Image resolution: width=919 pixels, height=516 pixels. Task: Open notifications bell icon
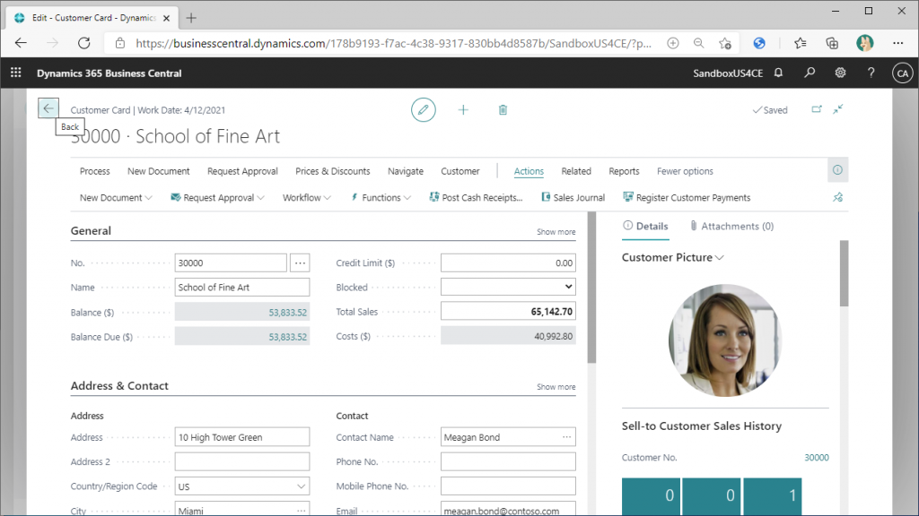778,73
